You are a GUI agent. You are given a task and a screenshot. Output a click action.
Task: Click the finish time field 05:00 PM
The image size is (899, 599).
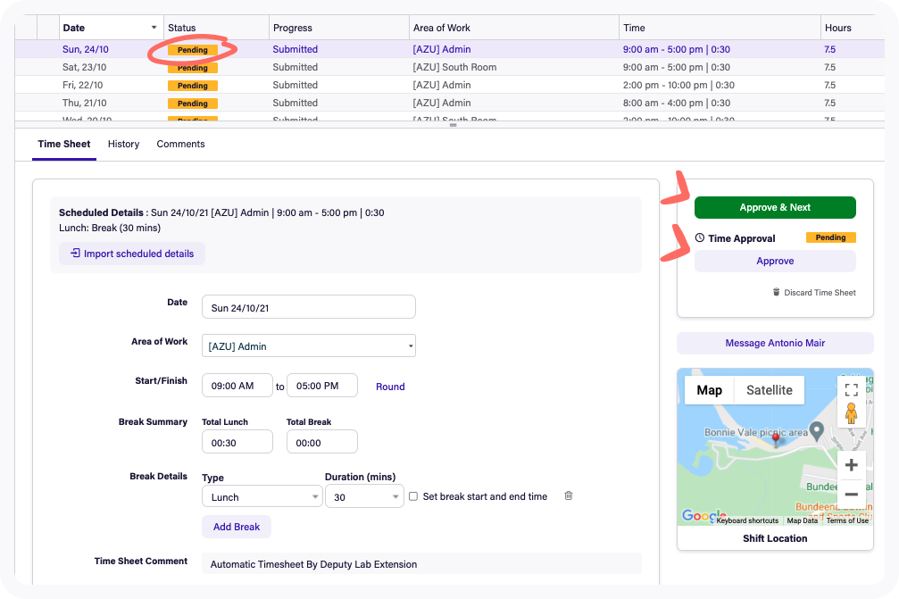coord(322,385)
